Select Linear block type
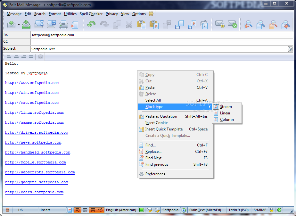This screenshot has width=296, height=216. tap(227, 113)
